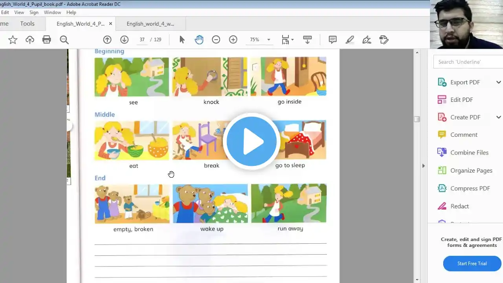Open the Help menu
Screen dimensions: 503x283
coord(71,13)
